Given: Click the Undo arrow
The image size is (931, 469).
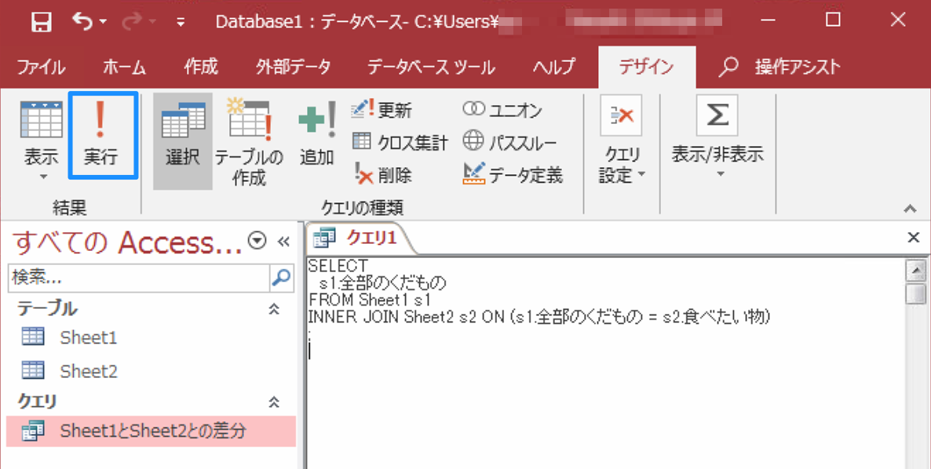Looking at the screenshot, I should 82,21.
